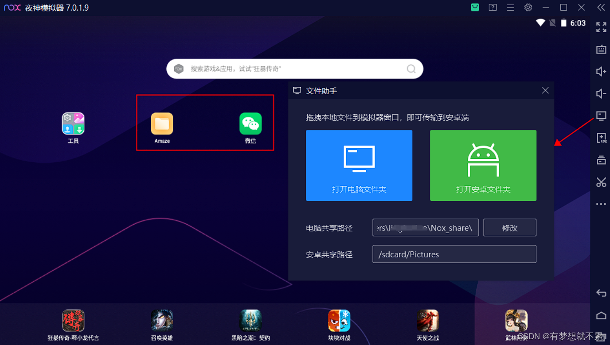The image size is (610, 345).
Task: Open the Nox app store icon
Action: [x=475, y=8]
